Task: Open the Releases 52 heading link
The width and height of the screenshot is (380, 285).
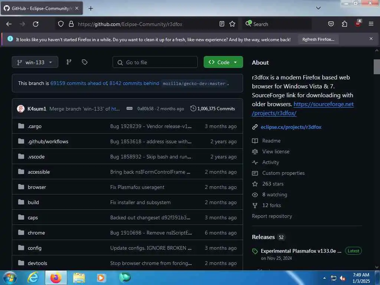Action: (x=268, y=237)
